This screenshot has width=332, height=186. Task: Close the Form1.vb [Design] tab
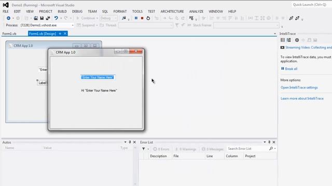[65, 34]
